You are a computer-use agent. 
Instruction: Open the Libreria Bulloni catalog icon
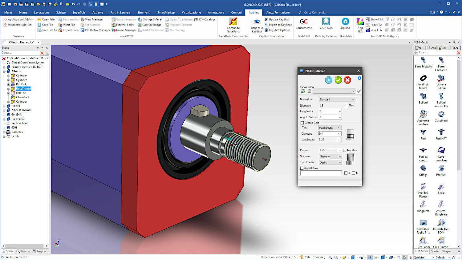[441, 80]
